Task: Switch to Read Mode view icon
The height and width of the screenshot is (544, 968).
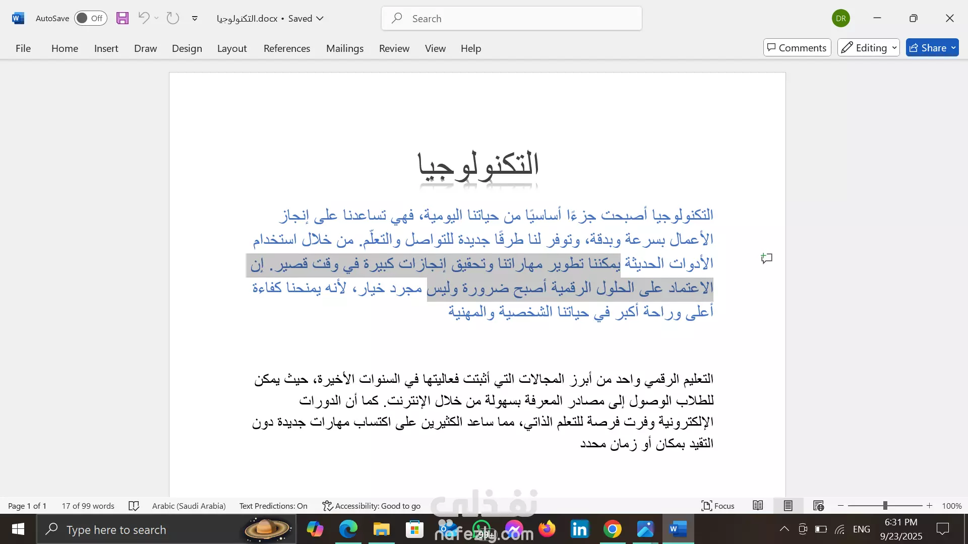Action: click(758, 506)
